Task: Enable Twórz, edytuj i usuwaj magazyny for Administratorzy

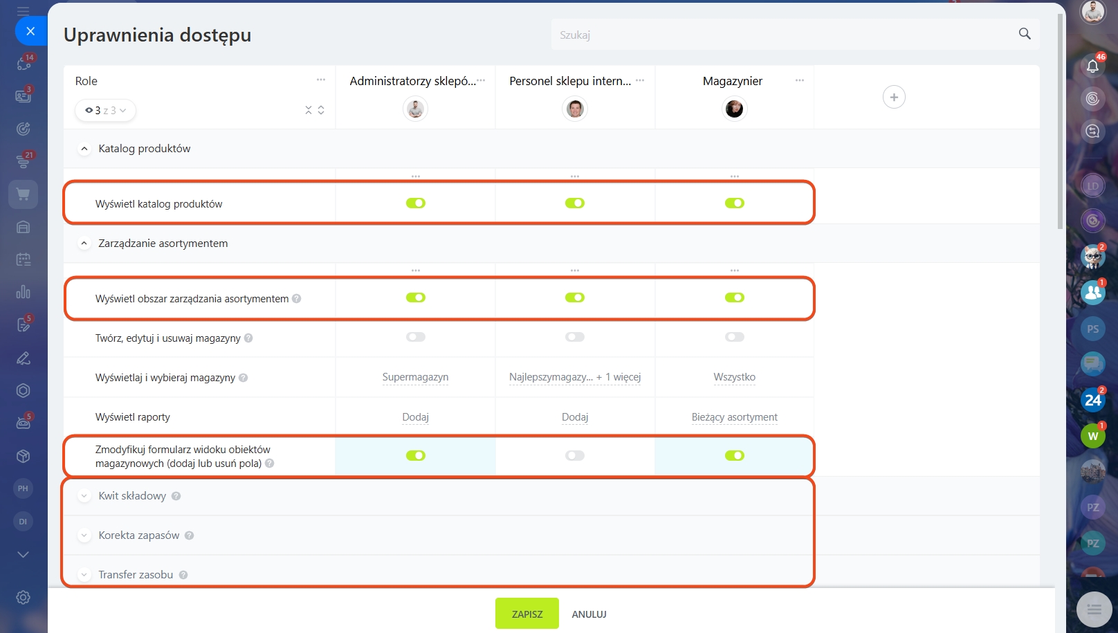Action: [x=416, y=337]
